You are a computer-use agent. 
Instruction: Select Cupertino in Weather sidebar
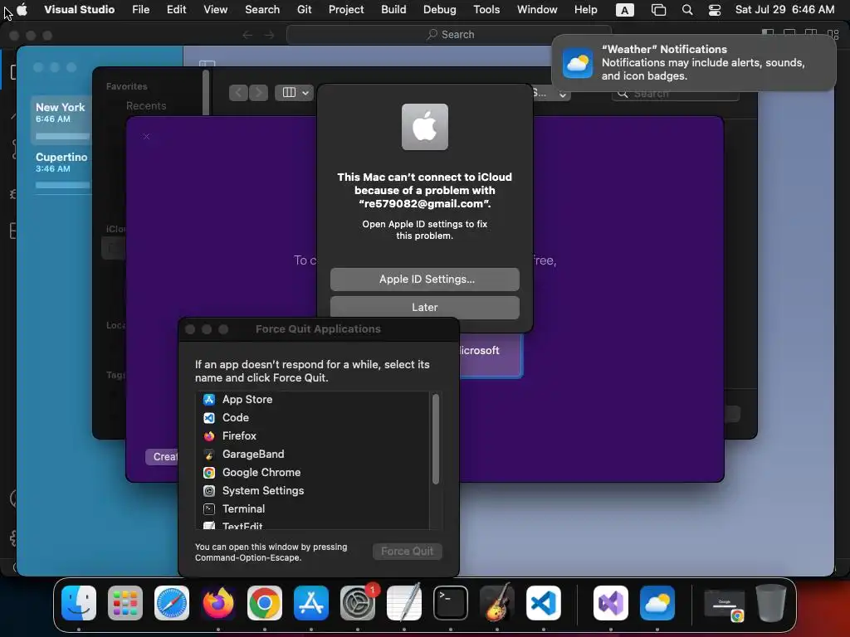click(x=61, y=170)
